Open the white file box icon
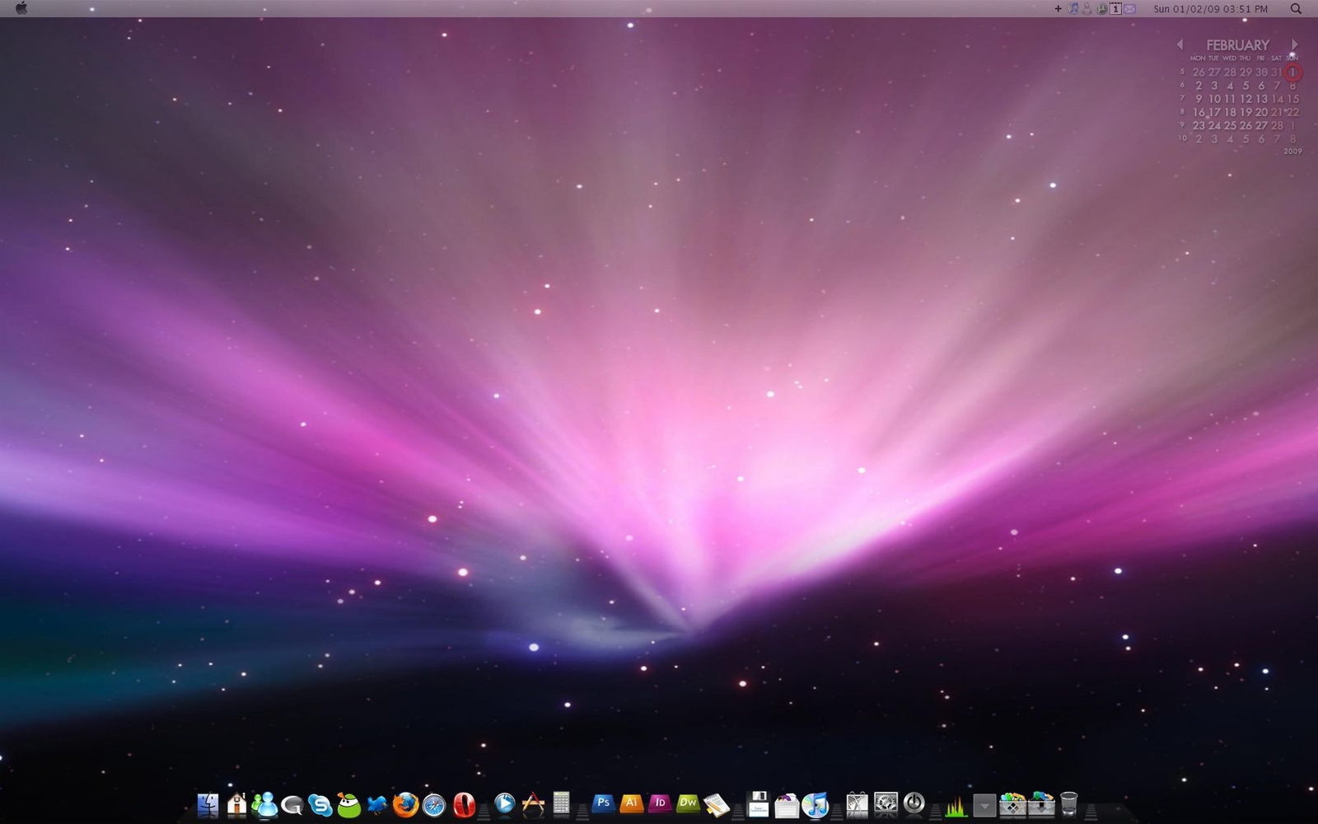The image size is (1318, 824). click(x=787, y=805)
